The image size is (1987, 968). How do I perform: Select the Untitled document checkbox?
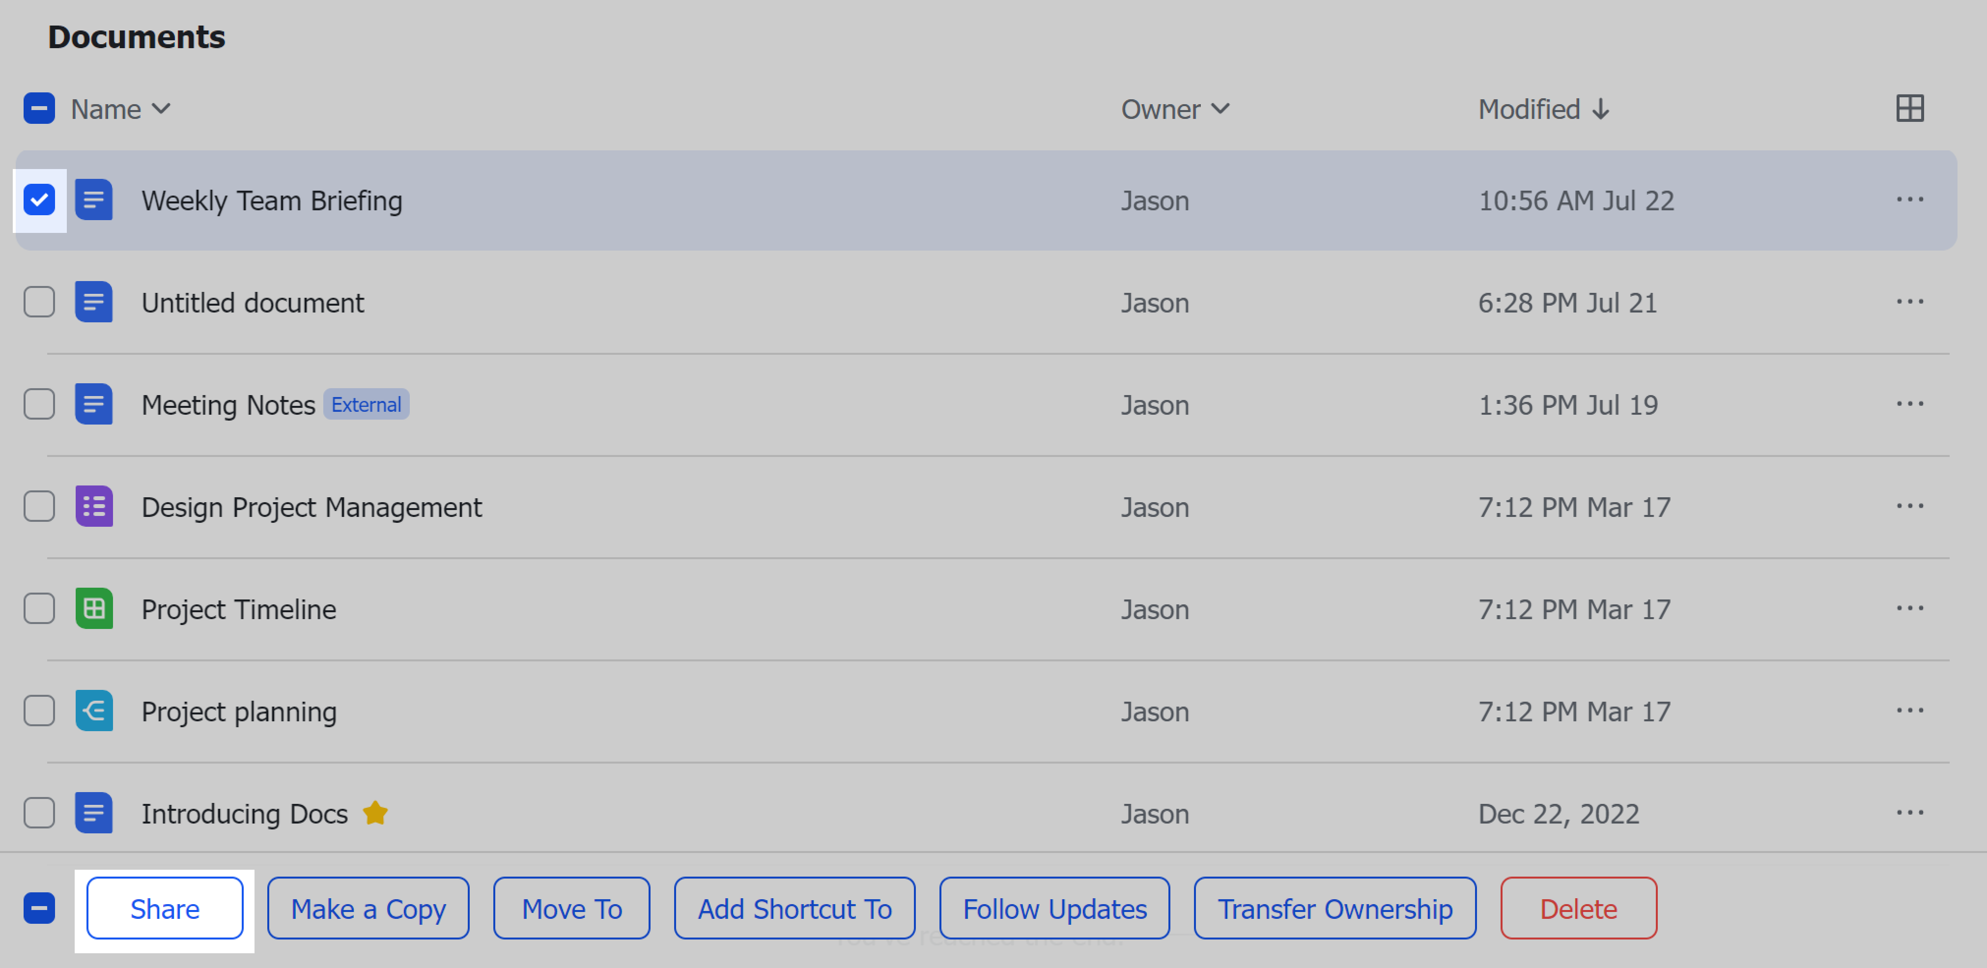pyautogui.click(x=39, y=302)
